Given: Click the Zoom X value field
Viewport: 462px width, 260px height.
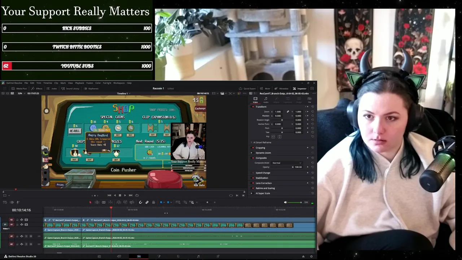Looking at the screenshot, I should coord(279,112).
